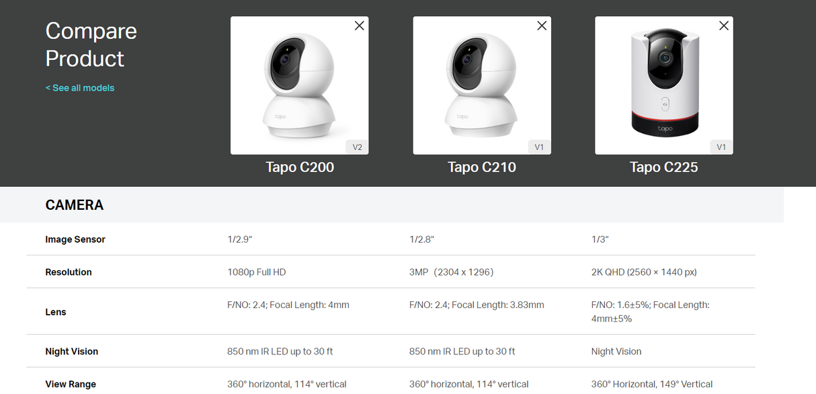Click the Tapo C200 product name
816x394 pixels.
click(299, 167)
